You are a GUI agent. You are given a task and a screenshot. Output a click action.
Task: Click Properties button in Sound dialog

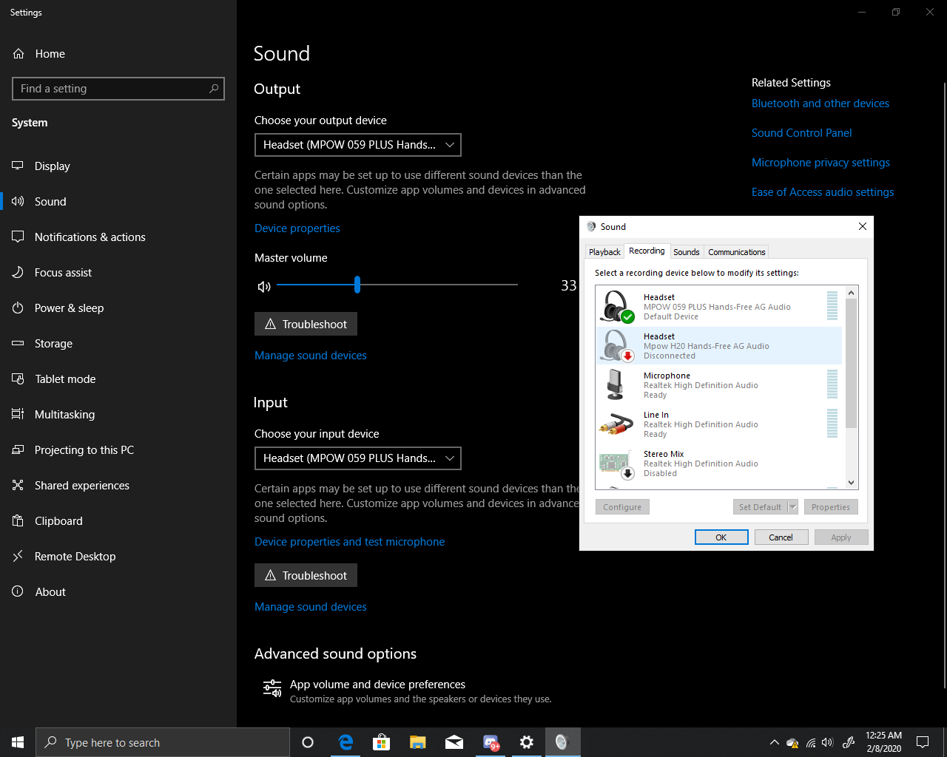tap(831, 507)
